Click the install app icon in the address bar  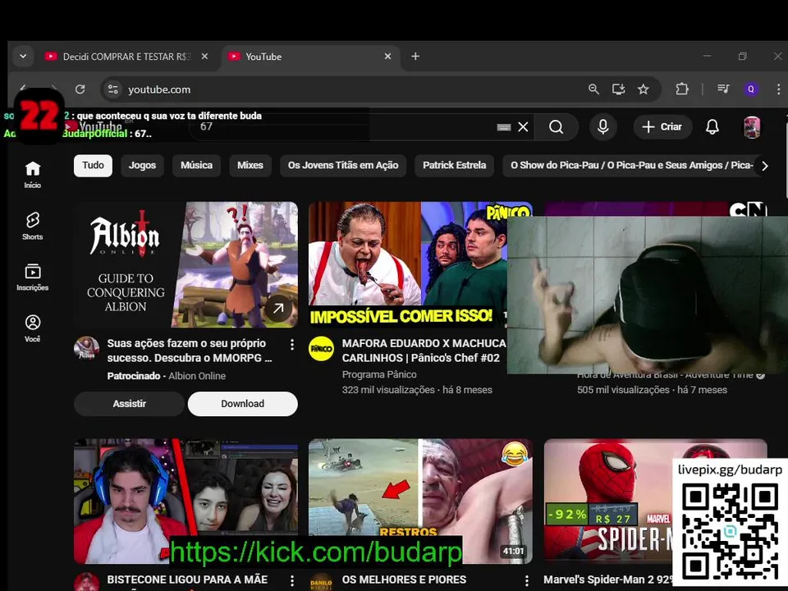619,89
